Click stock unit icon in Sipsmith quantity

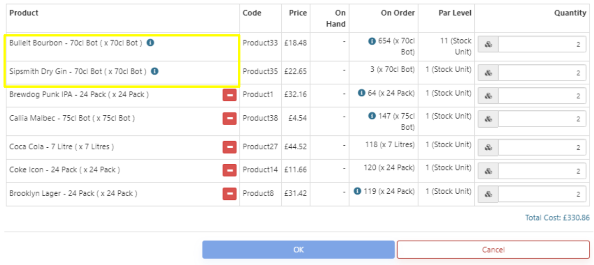[488, 73]
